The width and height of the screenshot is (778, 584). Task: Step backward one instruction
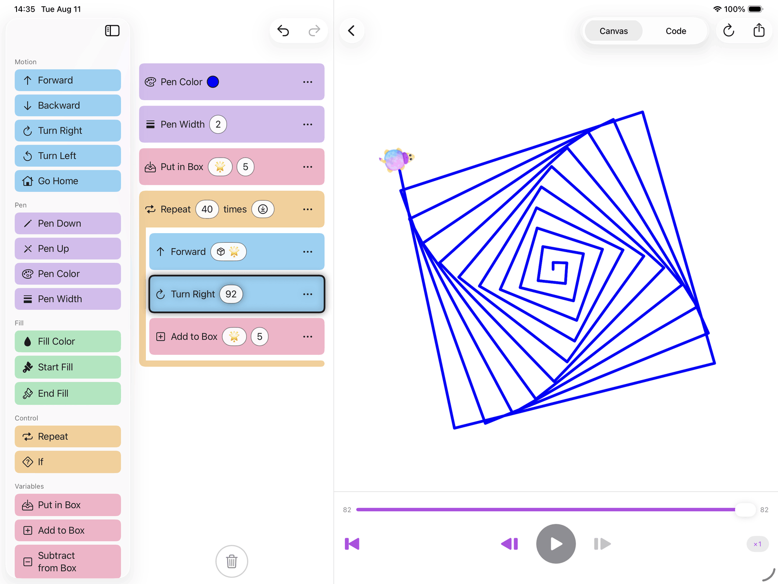pyautogui.click(x=510, y=544)
